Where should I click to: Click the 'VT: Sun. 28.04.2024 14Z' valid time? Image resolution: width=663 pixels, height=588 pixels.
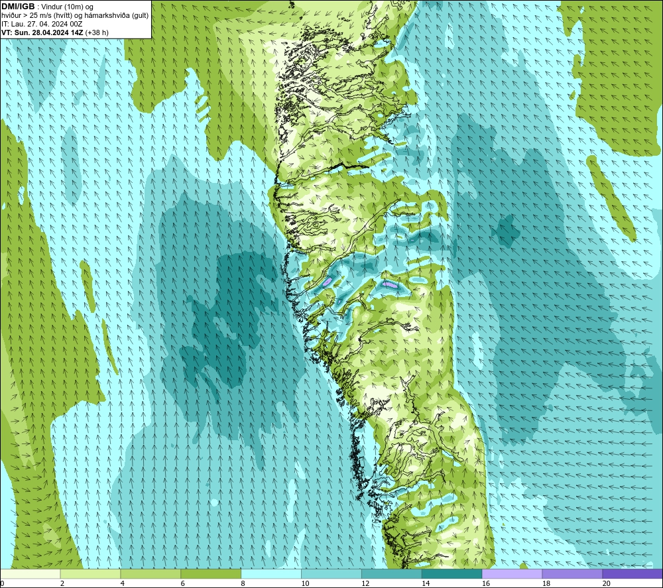pyautogui.click(x=42, y=32)
